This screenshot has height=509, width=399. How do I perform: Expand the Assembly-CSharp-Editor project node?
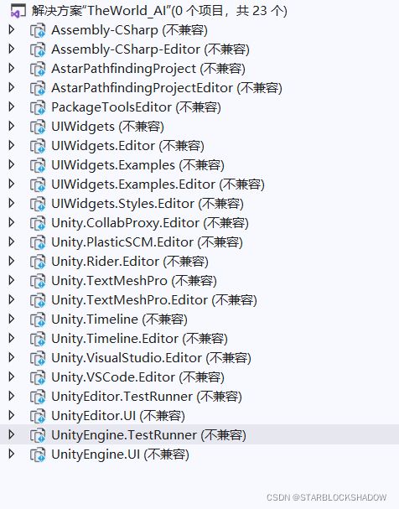pyautogui.click(x=12, y=49)
